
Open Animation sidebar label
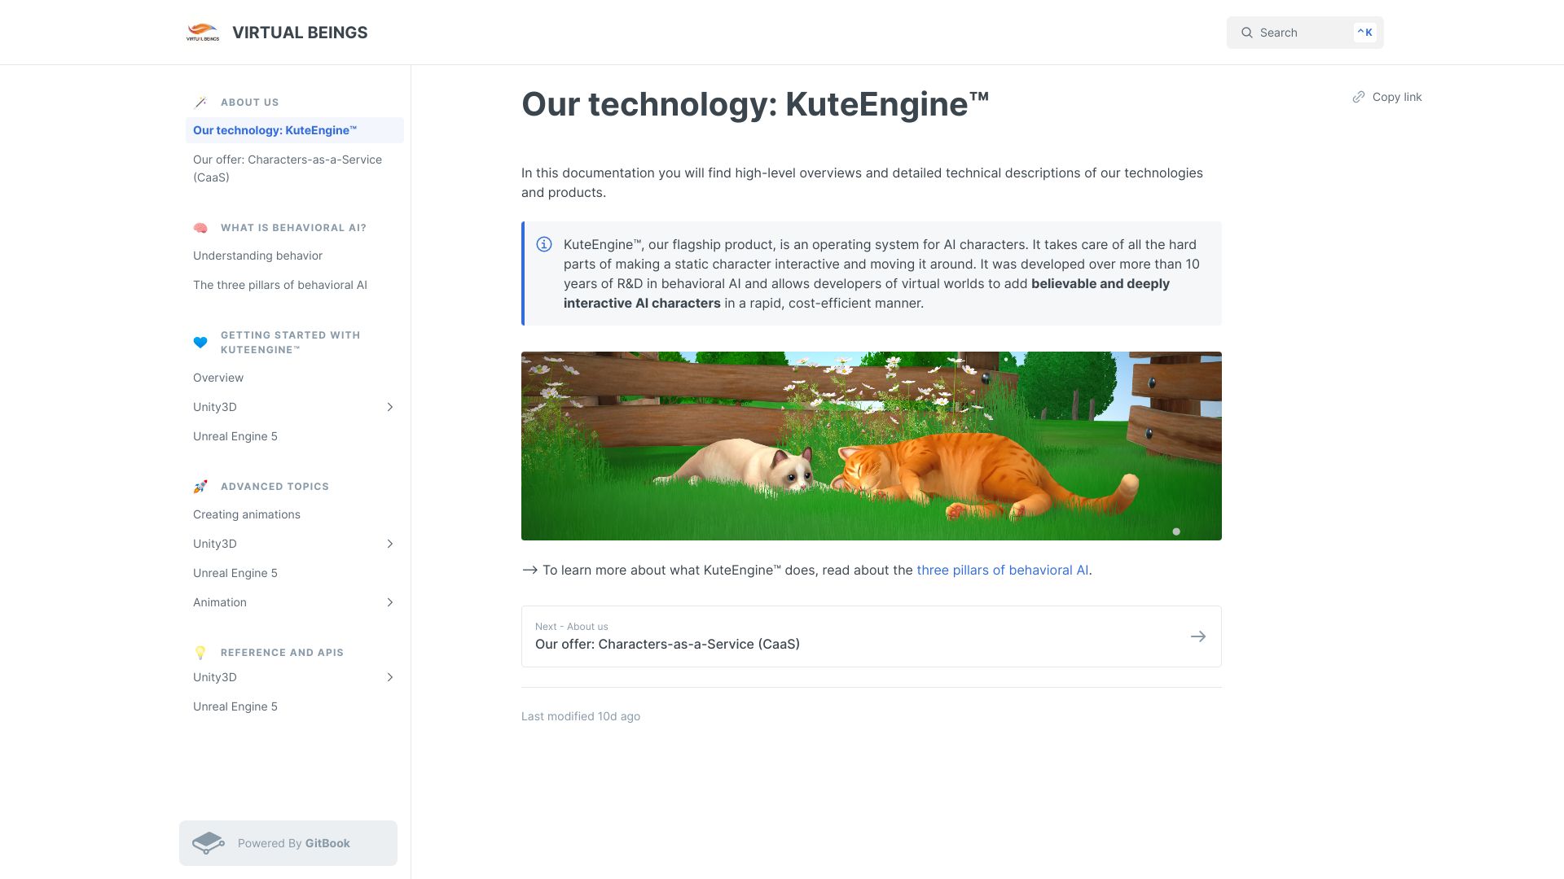[x=220, y=602]
